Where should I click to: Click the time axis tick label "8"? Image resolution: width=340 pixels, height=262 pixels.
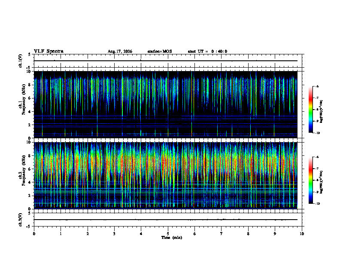point(248,234)
